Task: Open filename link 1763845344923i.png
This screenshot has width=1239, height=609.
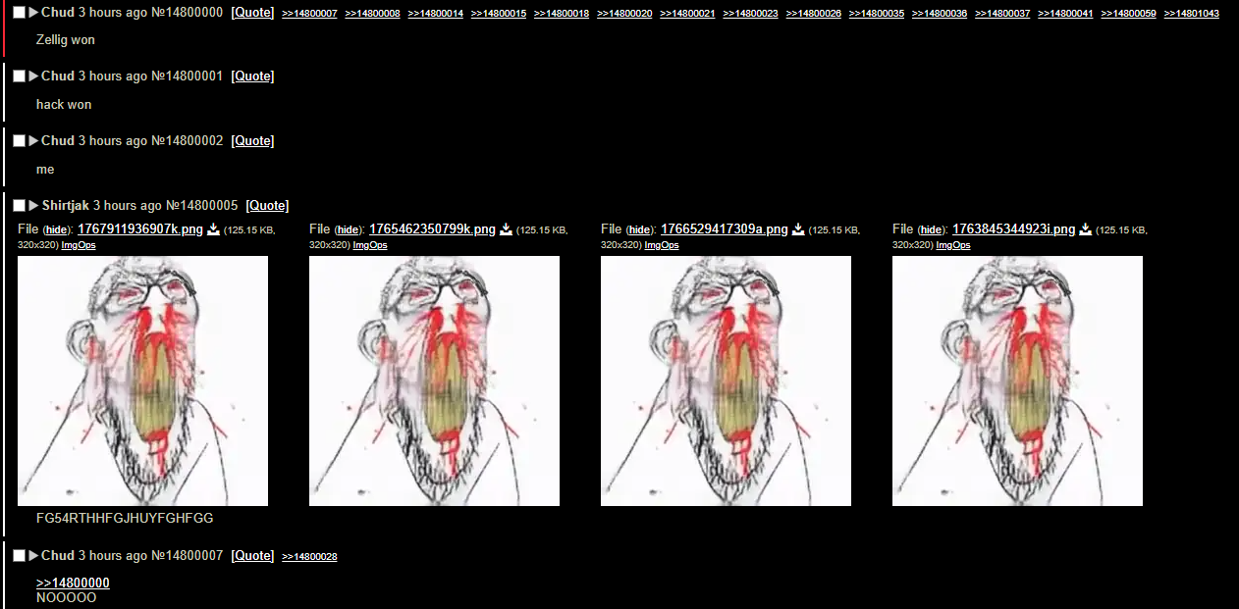Action: tap(1013, 229)
